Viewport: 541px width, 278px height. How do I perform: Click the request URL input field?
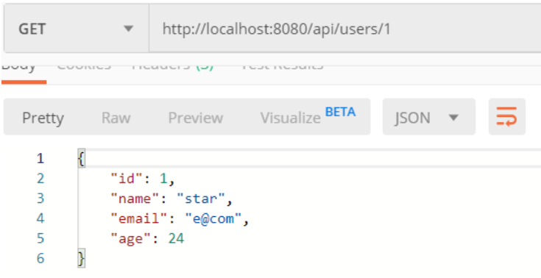click(x=345, y=29)
